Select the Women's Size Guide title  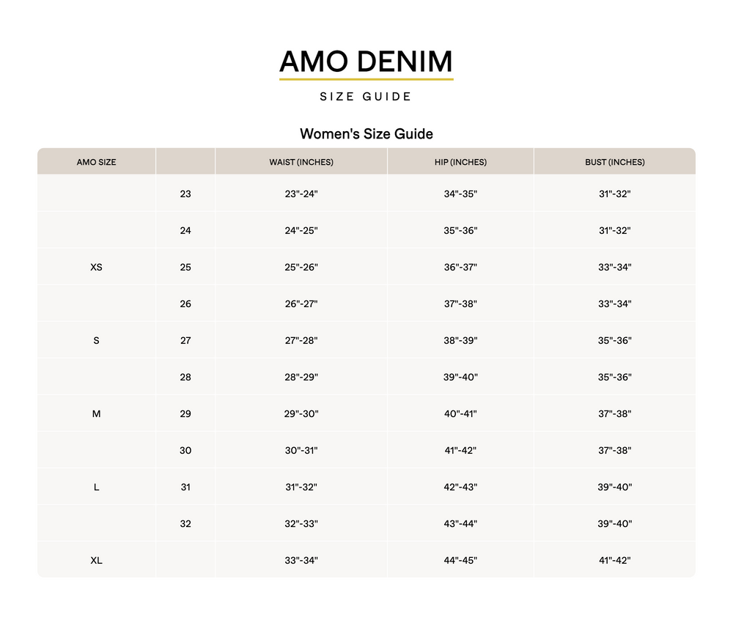366,134
